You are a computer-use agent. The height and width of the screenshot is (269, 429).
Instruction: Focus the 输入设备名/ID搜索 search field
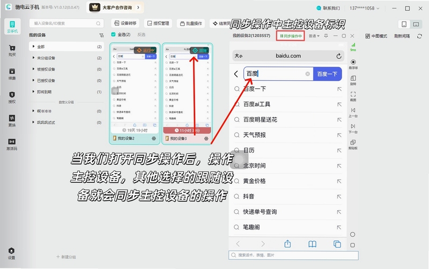[66, 24]
